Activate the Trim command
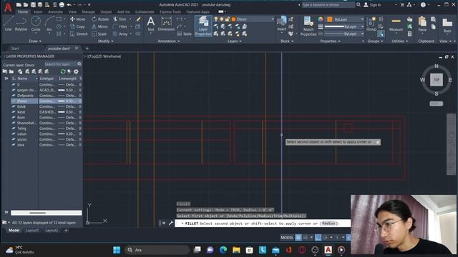This screenshot has width=458, height=257. [x=120, y=19]
